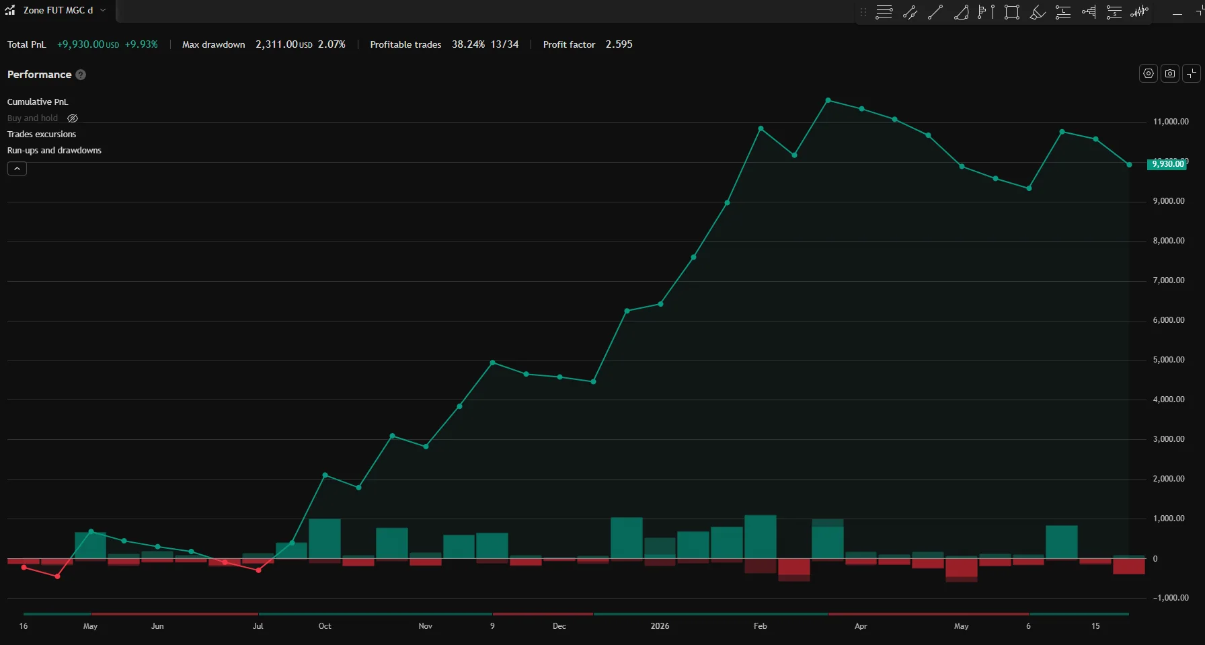Click the Feb time axis label

(x=760, y=626)
